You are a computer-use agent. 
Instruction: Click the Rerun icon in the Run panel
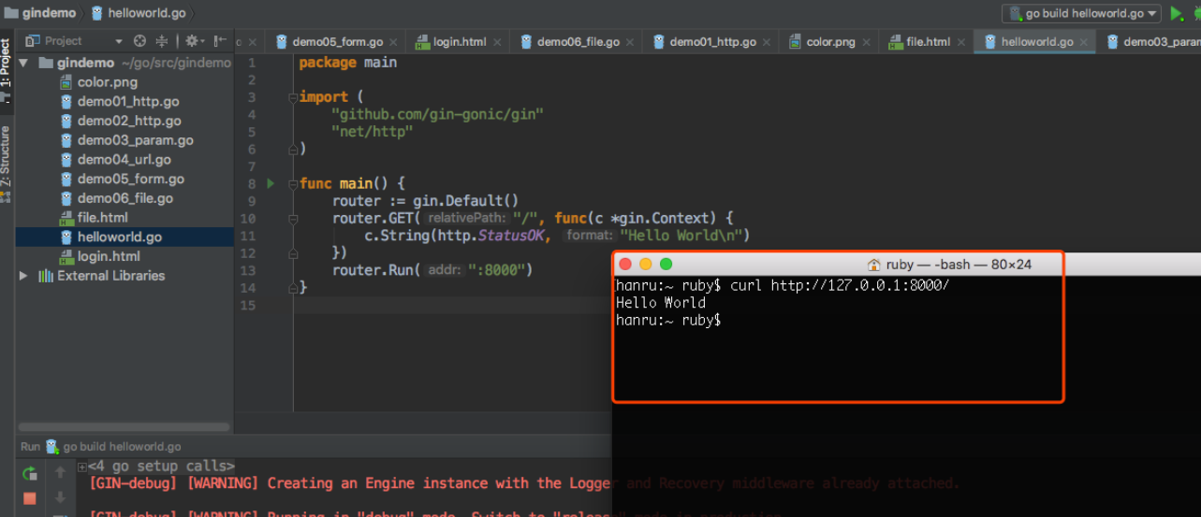tap(30, 473)
